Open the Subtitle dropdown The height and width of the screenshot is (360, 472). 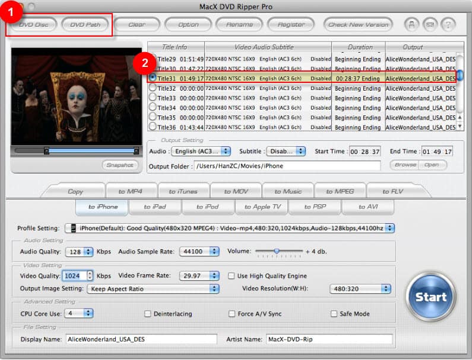coord(286,152)
